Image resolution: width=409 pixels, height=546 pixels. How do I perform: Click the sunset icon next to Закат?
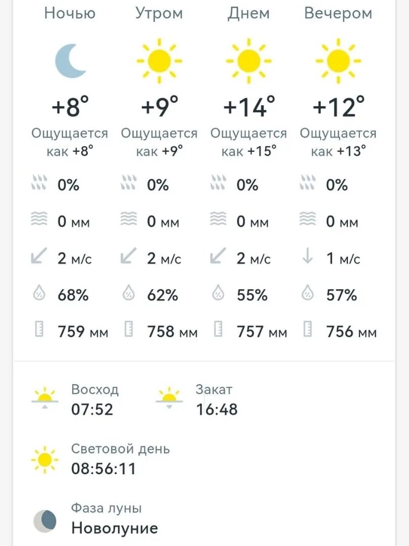click(169, 397)
